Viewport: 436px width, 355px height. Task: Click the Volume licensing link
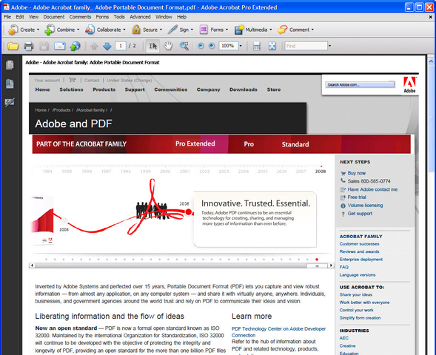pos(365,206)
